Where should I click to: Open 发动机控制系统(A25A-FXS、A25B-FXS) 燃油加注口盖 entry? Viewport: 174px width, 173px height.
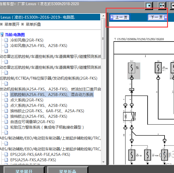[51, 89]
